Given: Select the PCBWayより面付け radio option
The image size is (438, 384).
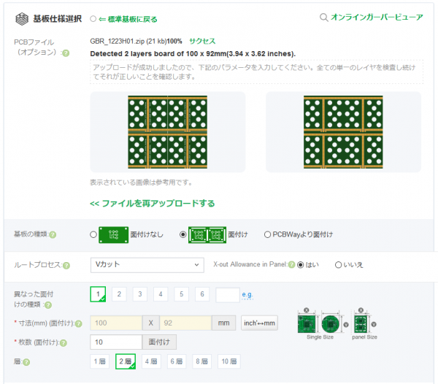Looking at the screenshot, I should [x=267, y=234].
